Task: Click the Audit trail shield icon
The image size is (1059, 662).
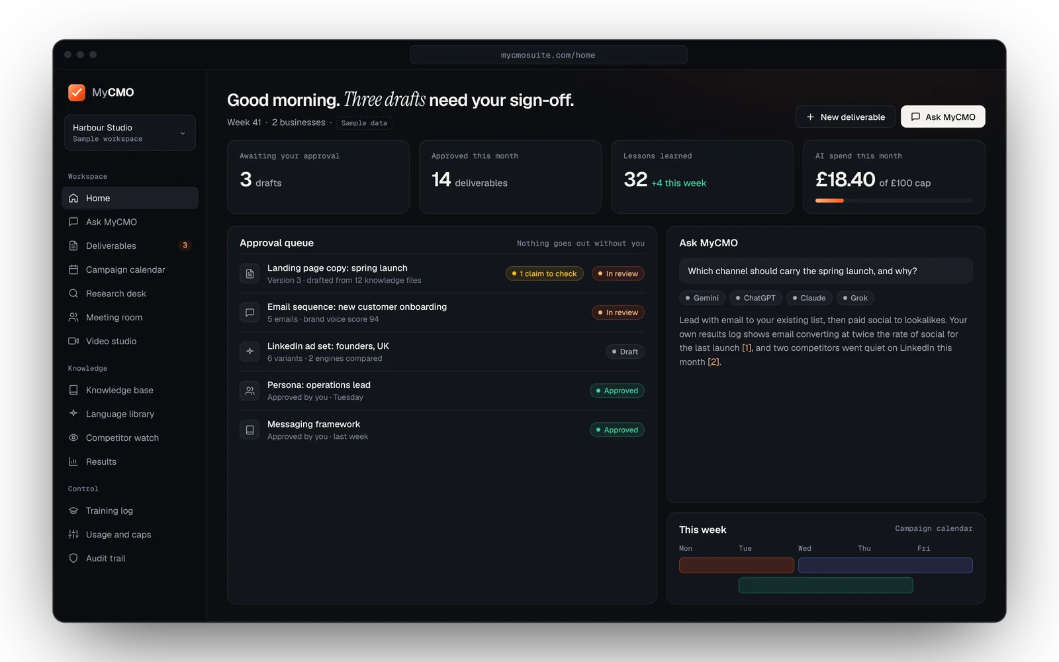Action: pos(73,558)
